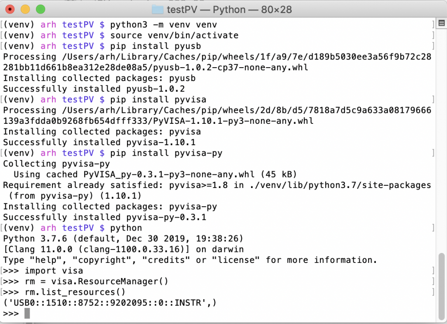This screenshot has height=324, width=447.
Task: Click the 'python' command at shell prompt
Action: 126,228
